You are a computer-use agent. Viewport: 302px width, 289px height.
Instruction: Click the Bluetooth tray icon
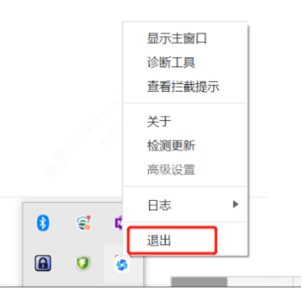[x=43, y=223]
